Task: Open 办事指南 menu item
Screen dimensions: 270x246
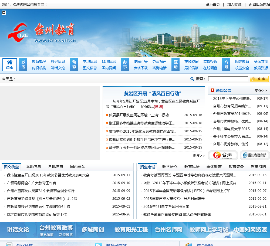Action: point(160,61)
